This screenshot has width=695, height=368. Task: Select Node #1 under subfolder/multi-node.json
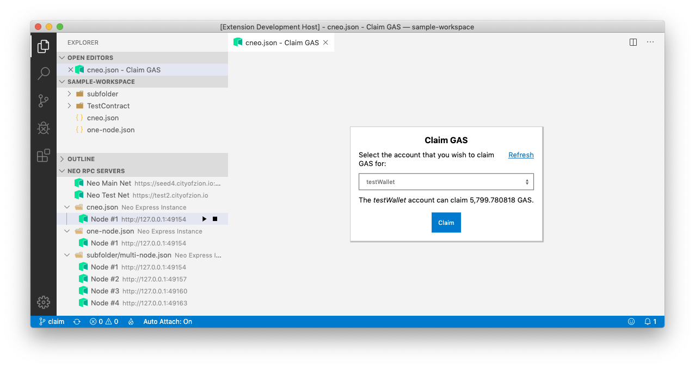point(143,267)
